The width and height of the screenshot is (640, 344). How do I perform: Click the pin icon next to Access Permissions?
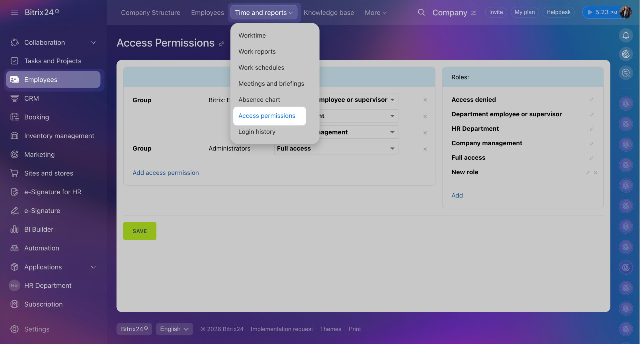pyautogui.click(x=221, y=44)
